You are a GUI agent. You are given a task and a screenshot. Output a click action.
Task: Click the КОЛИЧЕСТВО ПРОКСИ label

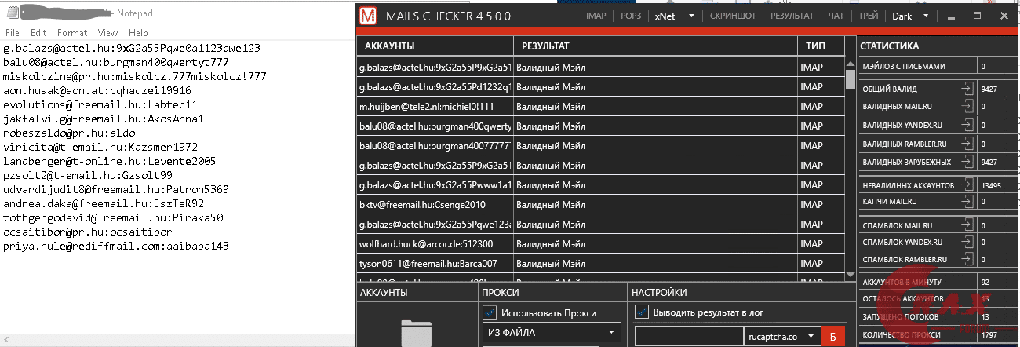[901, 336]
